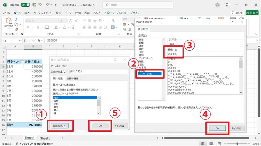Image resolution: width=261 pixels, height=146 pixels.
Task: Open font size dropdown
Action: tap(67, 21)
